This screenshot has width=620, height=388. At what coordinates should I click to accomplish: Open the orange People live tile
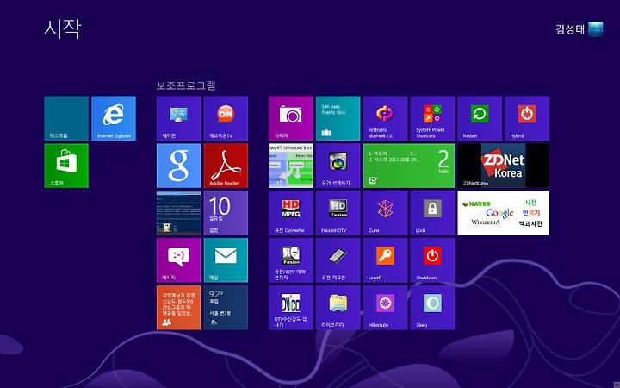[x=179, y=307]
